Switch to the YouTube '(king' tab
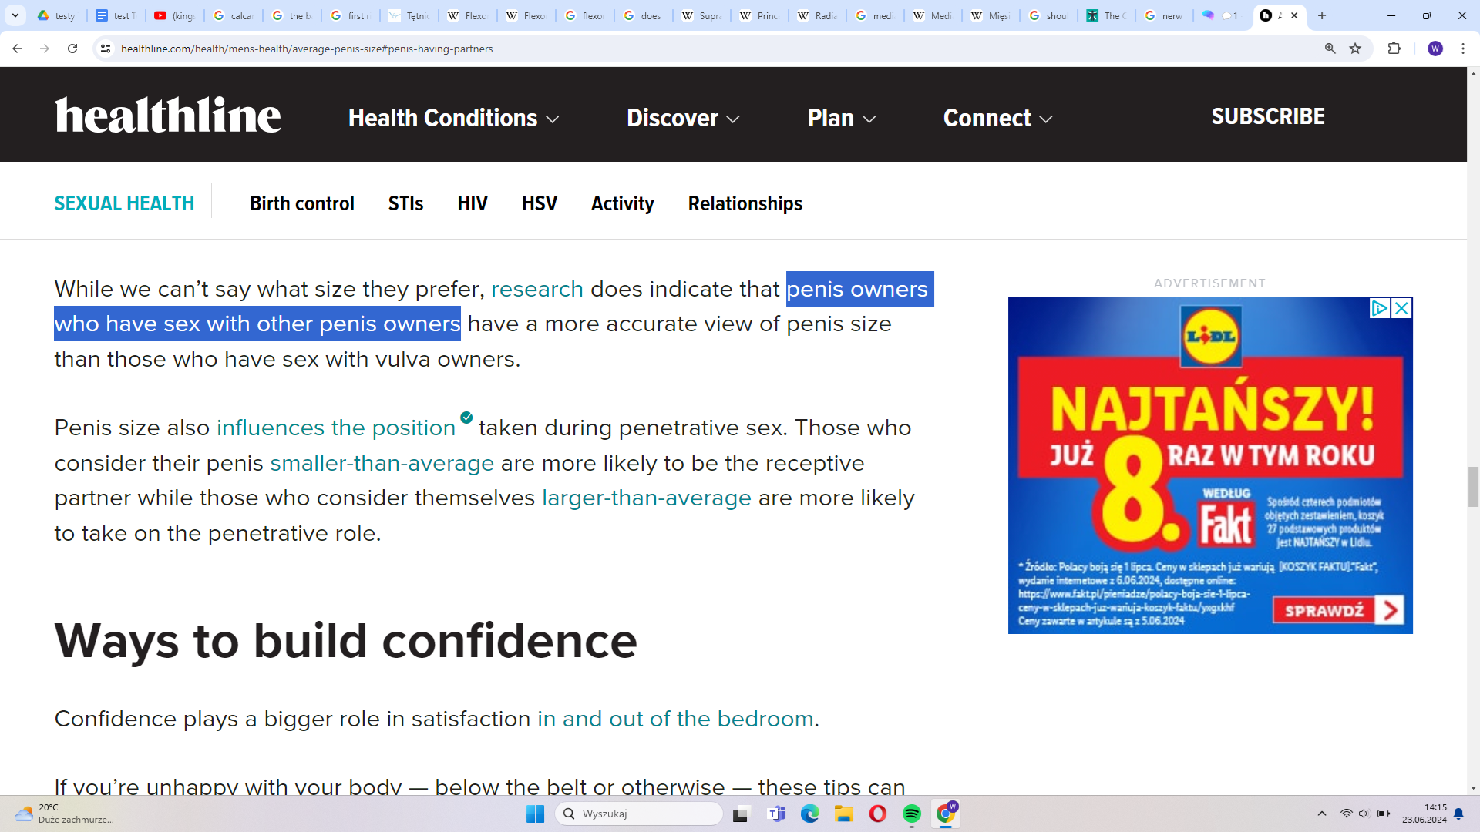1480x832 pixels. pyautogui.click(x=174, y=15)
